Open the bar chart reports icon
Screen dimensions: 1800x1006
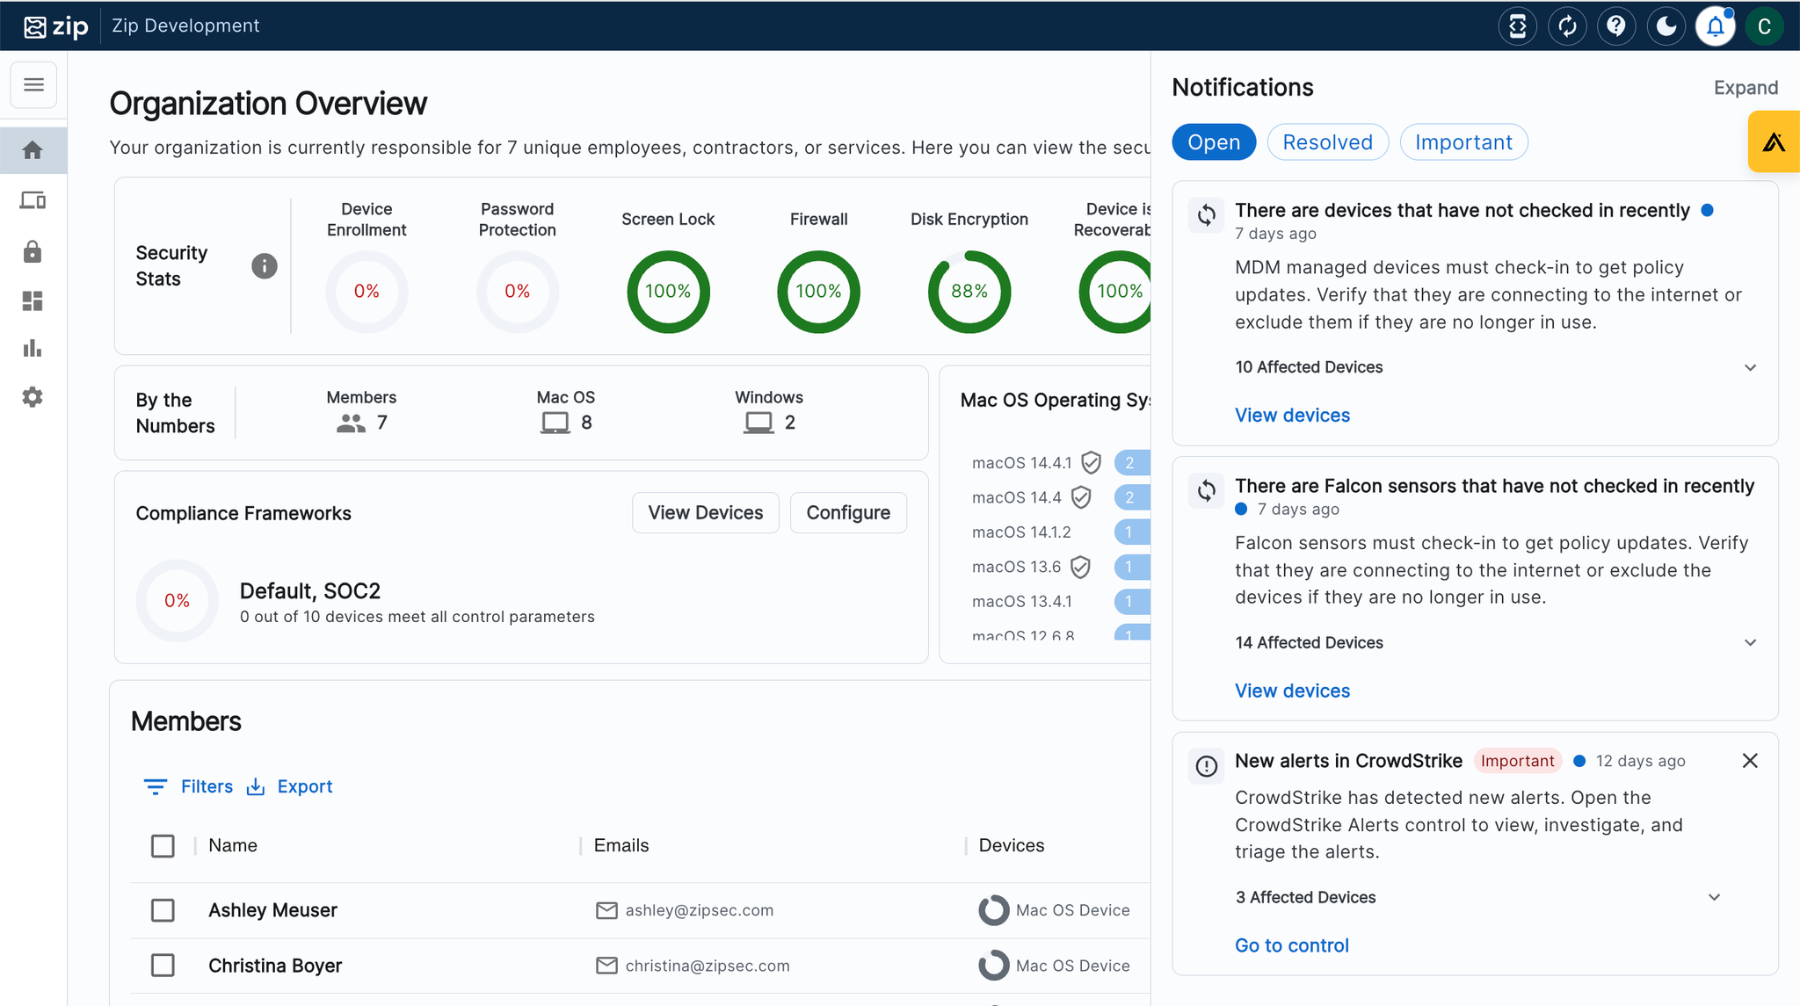click(33, 349)
